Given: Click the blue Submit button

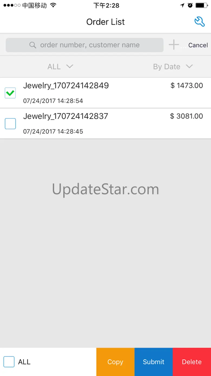Looking at the screenshot, I should [154, 362].
